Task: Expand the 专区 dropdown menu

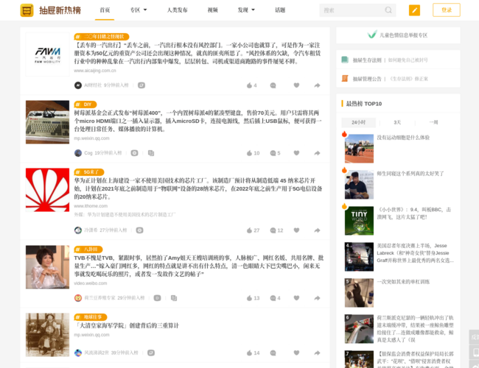Action: [x=139, y=10]
